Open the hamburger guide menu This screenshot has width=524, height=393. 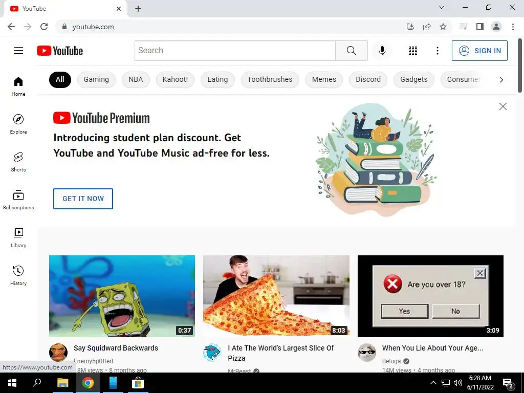[x=18, y=51]
